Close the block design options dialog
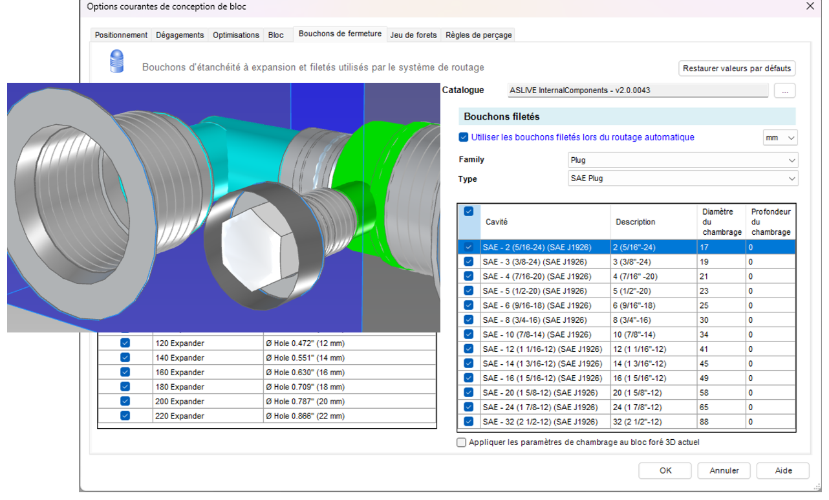This screenshot has width=829, height=500. point(810,6)
